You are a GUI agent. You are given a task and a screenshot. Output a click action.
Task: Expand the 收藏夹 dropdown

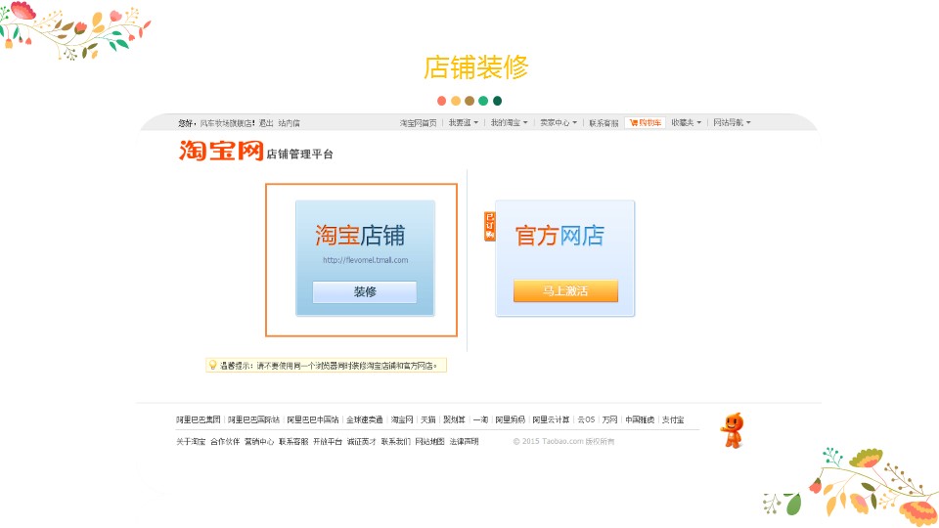[686, 123]
